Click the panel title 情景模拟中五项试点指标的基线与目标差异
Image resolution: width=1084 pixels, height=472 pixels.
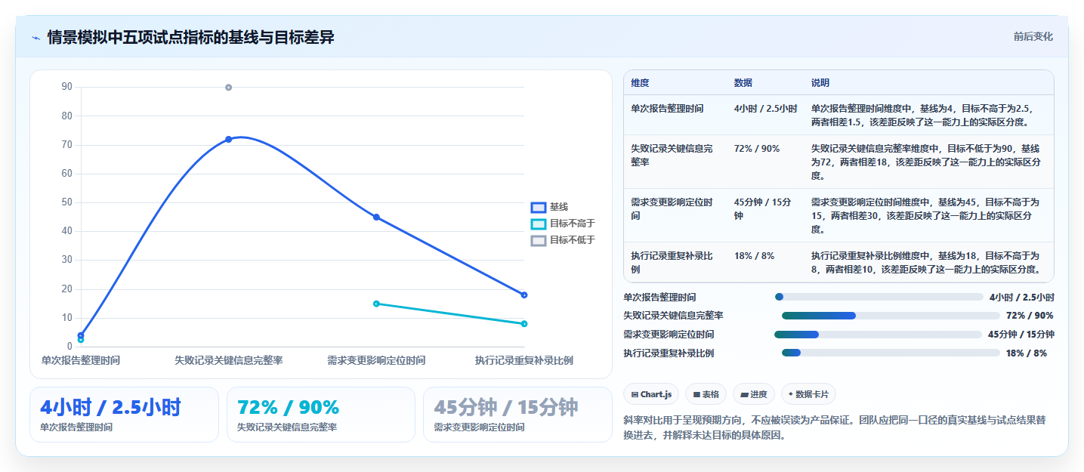coord(190,38)
